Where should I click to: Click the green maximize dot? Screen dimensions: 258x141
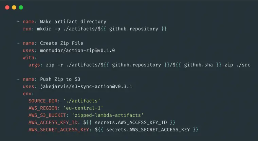click(x=21, y=7)
